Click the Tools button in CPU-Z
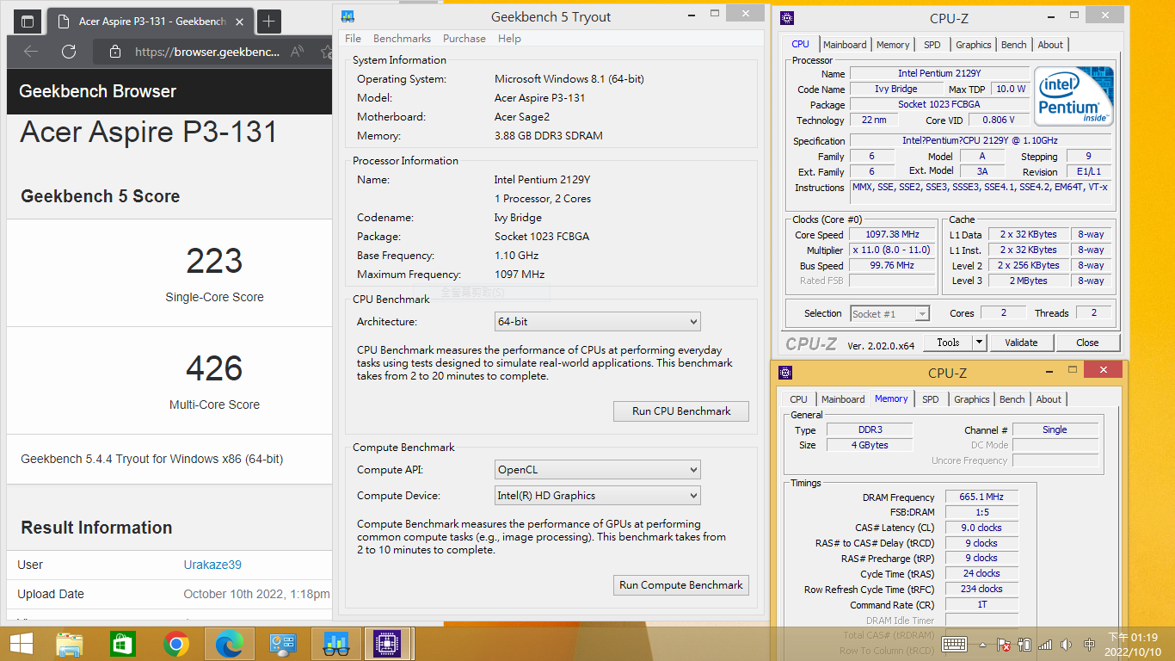 pyautogui.click(x=948, y=343)
